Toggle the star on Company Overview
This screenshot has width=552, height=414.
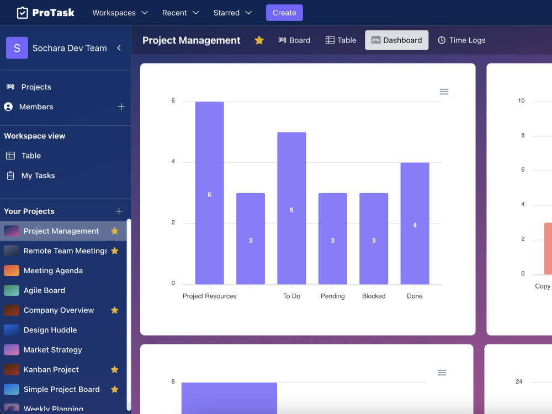pos(114,310)
